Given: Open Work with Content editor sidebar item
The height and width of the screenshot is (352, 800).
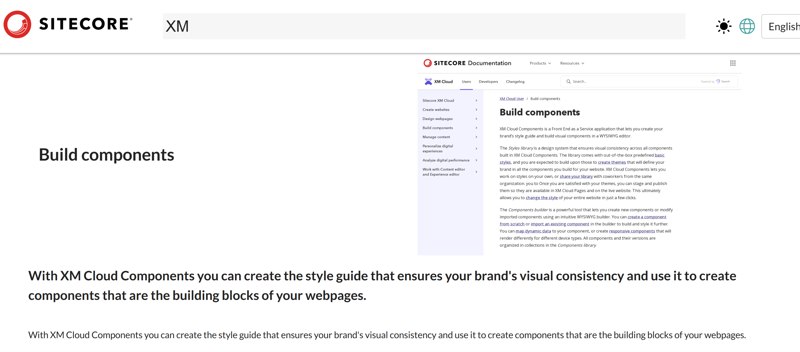Looking at the screenshot, I should tap(450, 172).
